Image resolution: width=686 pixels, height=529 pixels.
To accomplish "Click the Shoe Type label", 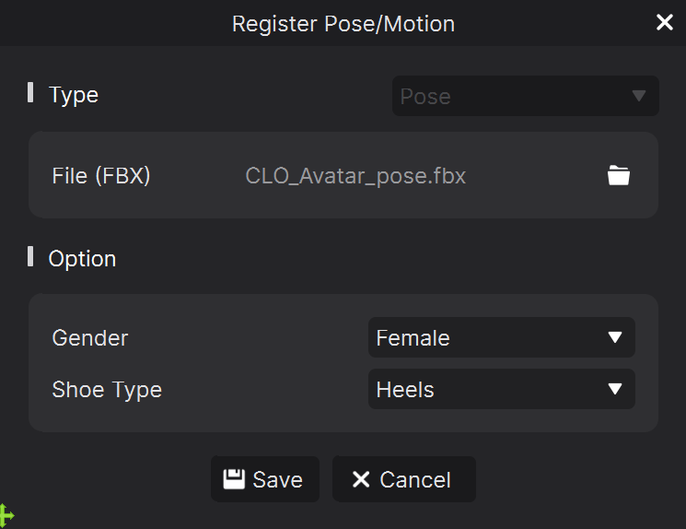I will [107, 390].
